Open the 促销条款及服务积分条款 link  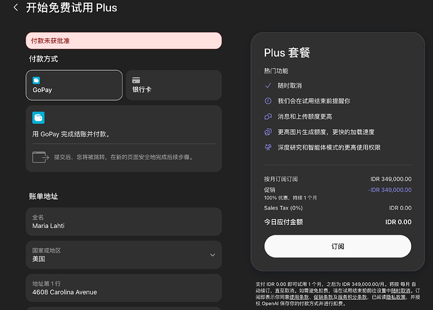click(x=340, y=297)
